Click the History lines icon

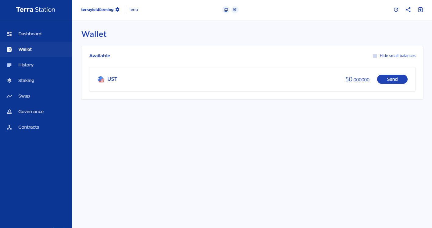(x=9, y=65)
